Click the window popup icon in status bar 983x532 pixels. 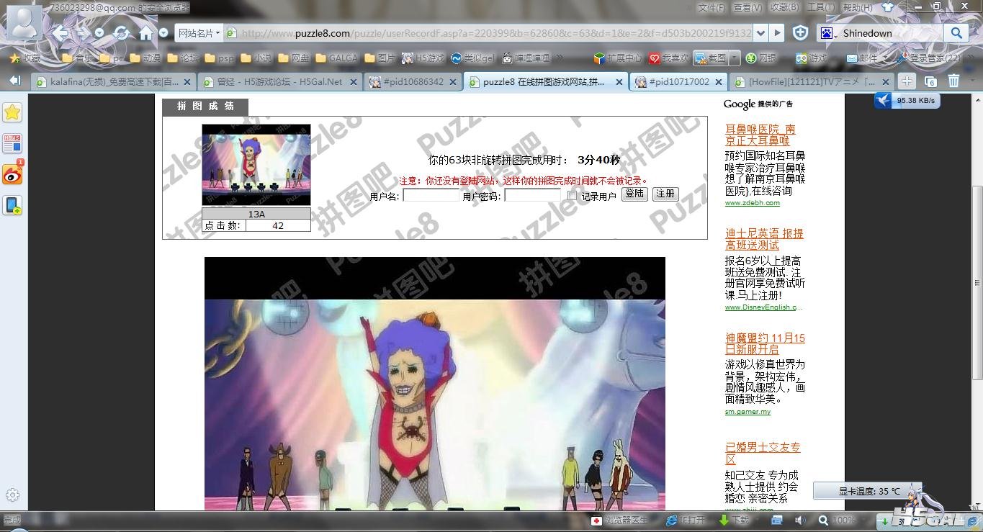(x=777, y=520)
